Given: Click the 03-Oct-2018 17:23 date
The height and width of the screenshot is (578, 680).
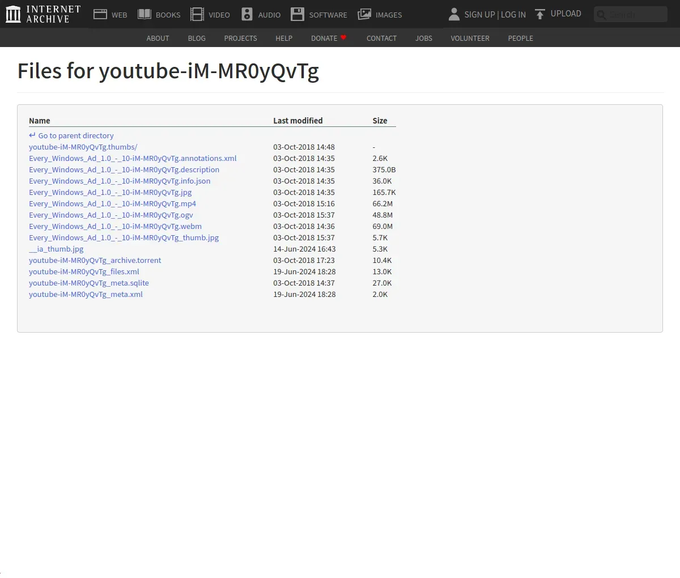Looking at the screenshot, I should (304, 260).
